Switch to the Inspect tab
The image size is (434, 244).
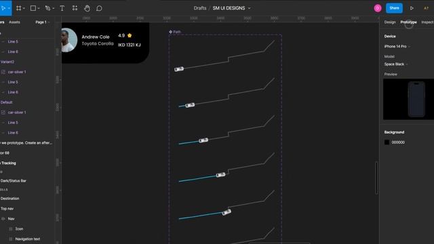(427, 22)
